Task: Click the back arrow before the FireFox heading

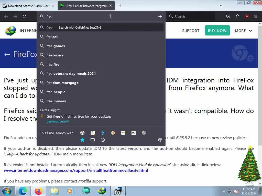Action: click(x=7, y=54)
